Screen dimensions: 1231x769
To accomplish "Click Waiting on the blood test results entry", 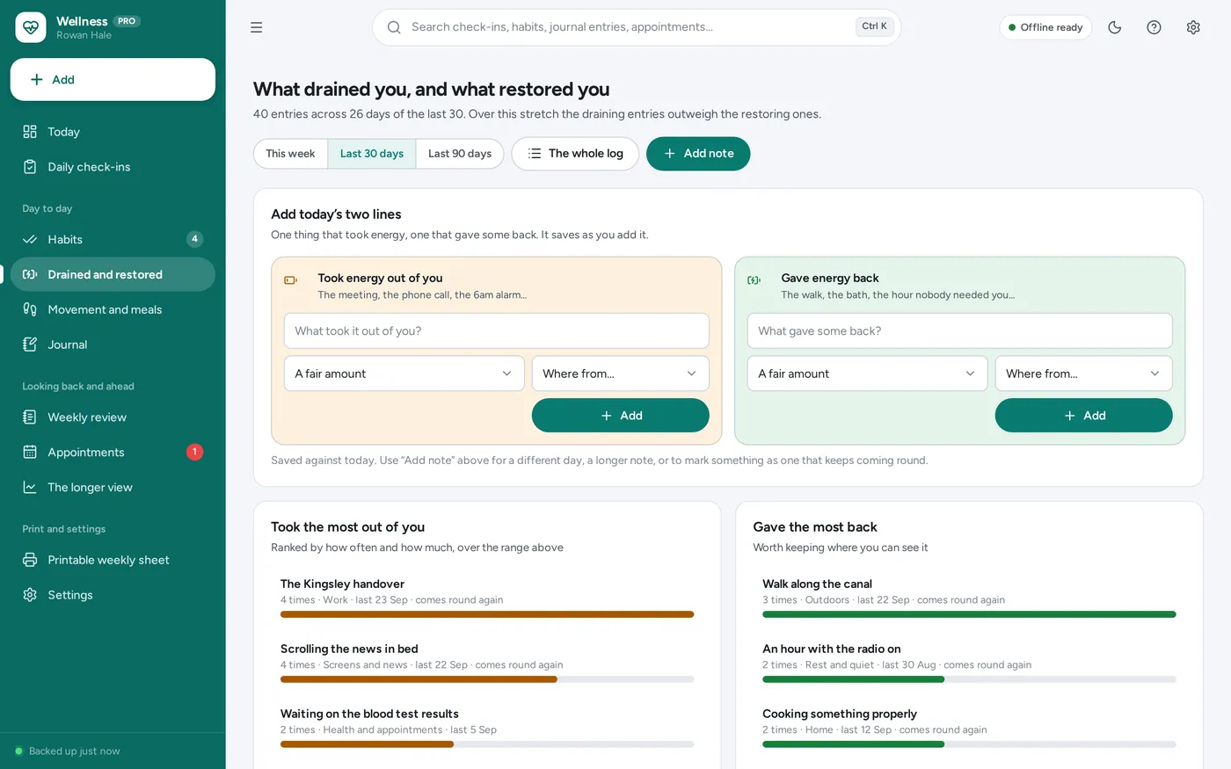I will coord(487,729).
